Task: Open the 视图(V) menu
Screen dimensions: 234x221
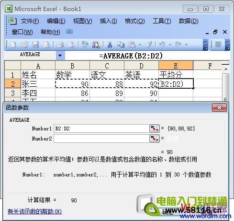Action: (x=82, y=21)
